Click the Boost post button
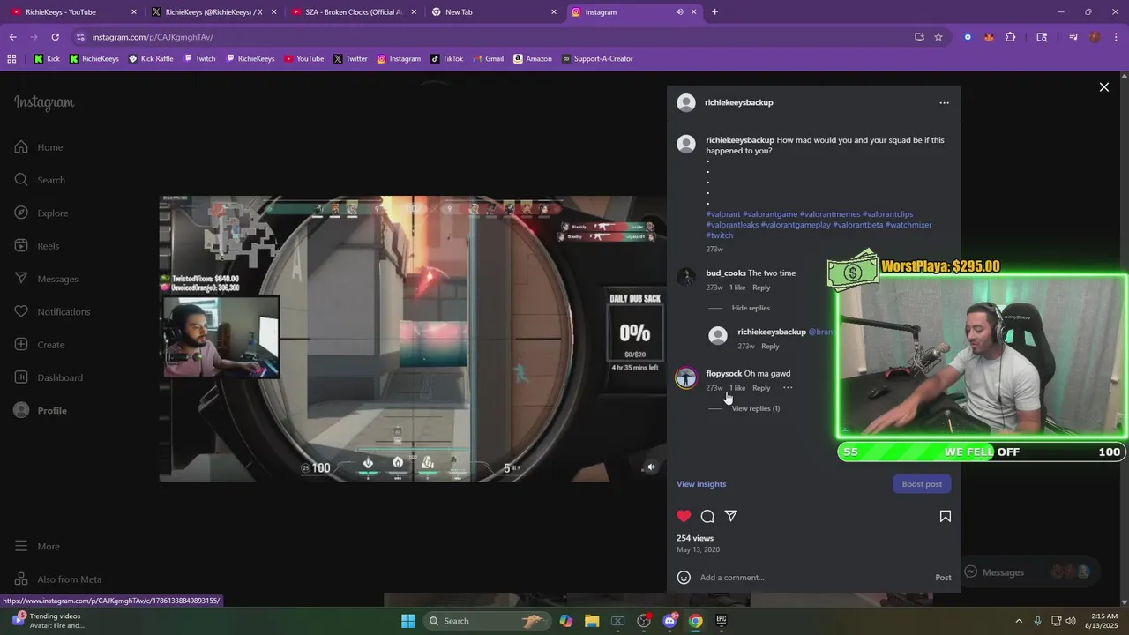The height and width of the screenshot is (635, 1129). click(922, 484)
